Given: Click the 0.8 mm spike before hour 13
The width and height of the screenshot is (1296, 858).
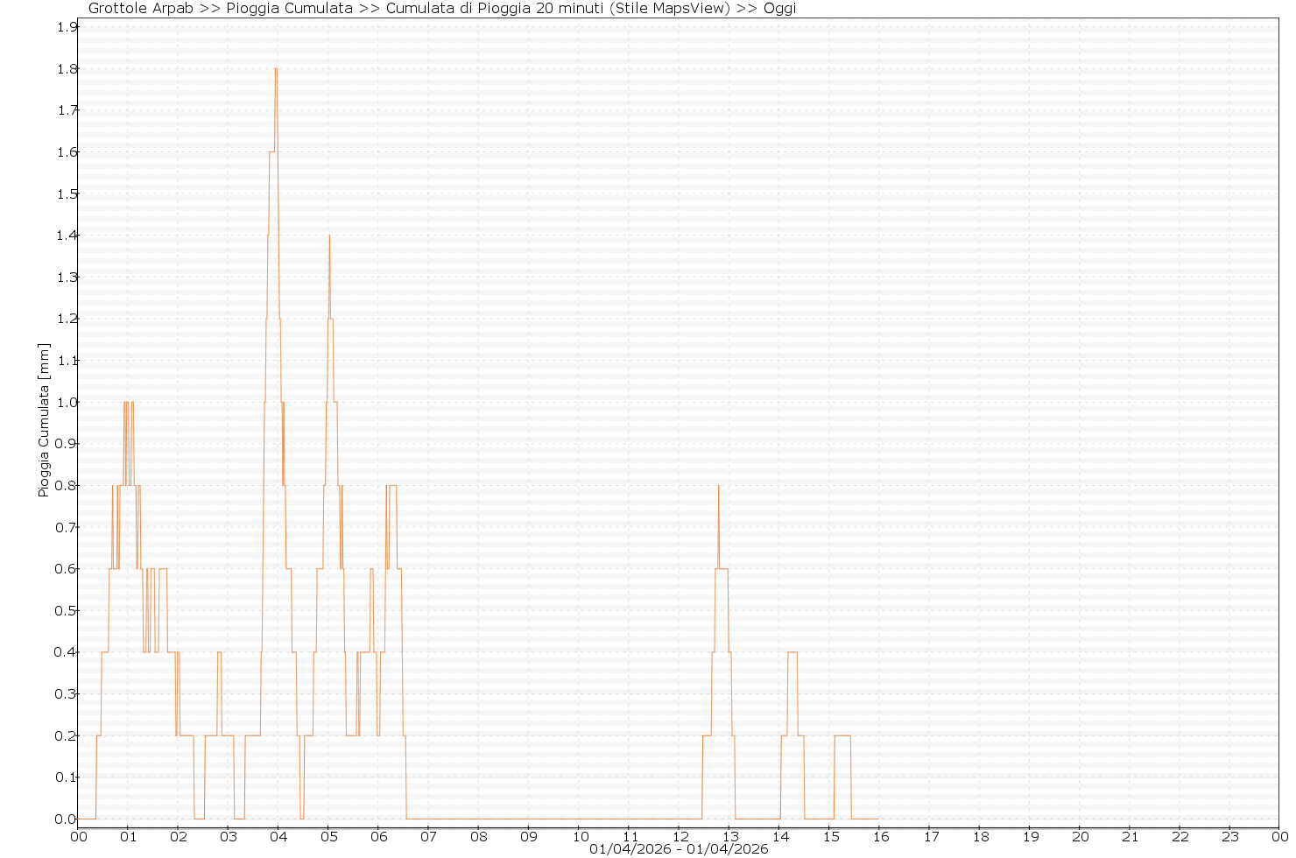Looking at the screenshot, I should point(718,487).
